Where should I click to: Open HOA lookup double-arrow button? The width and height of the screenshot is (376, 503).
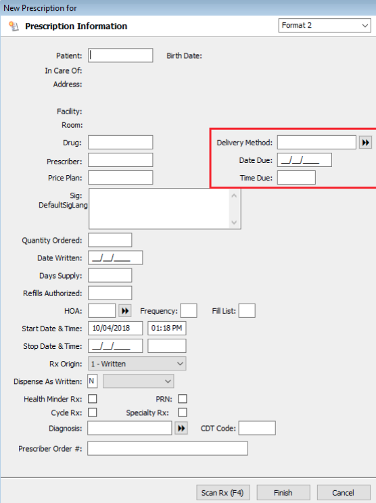(125, 310)
